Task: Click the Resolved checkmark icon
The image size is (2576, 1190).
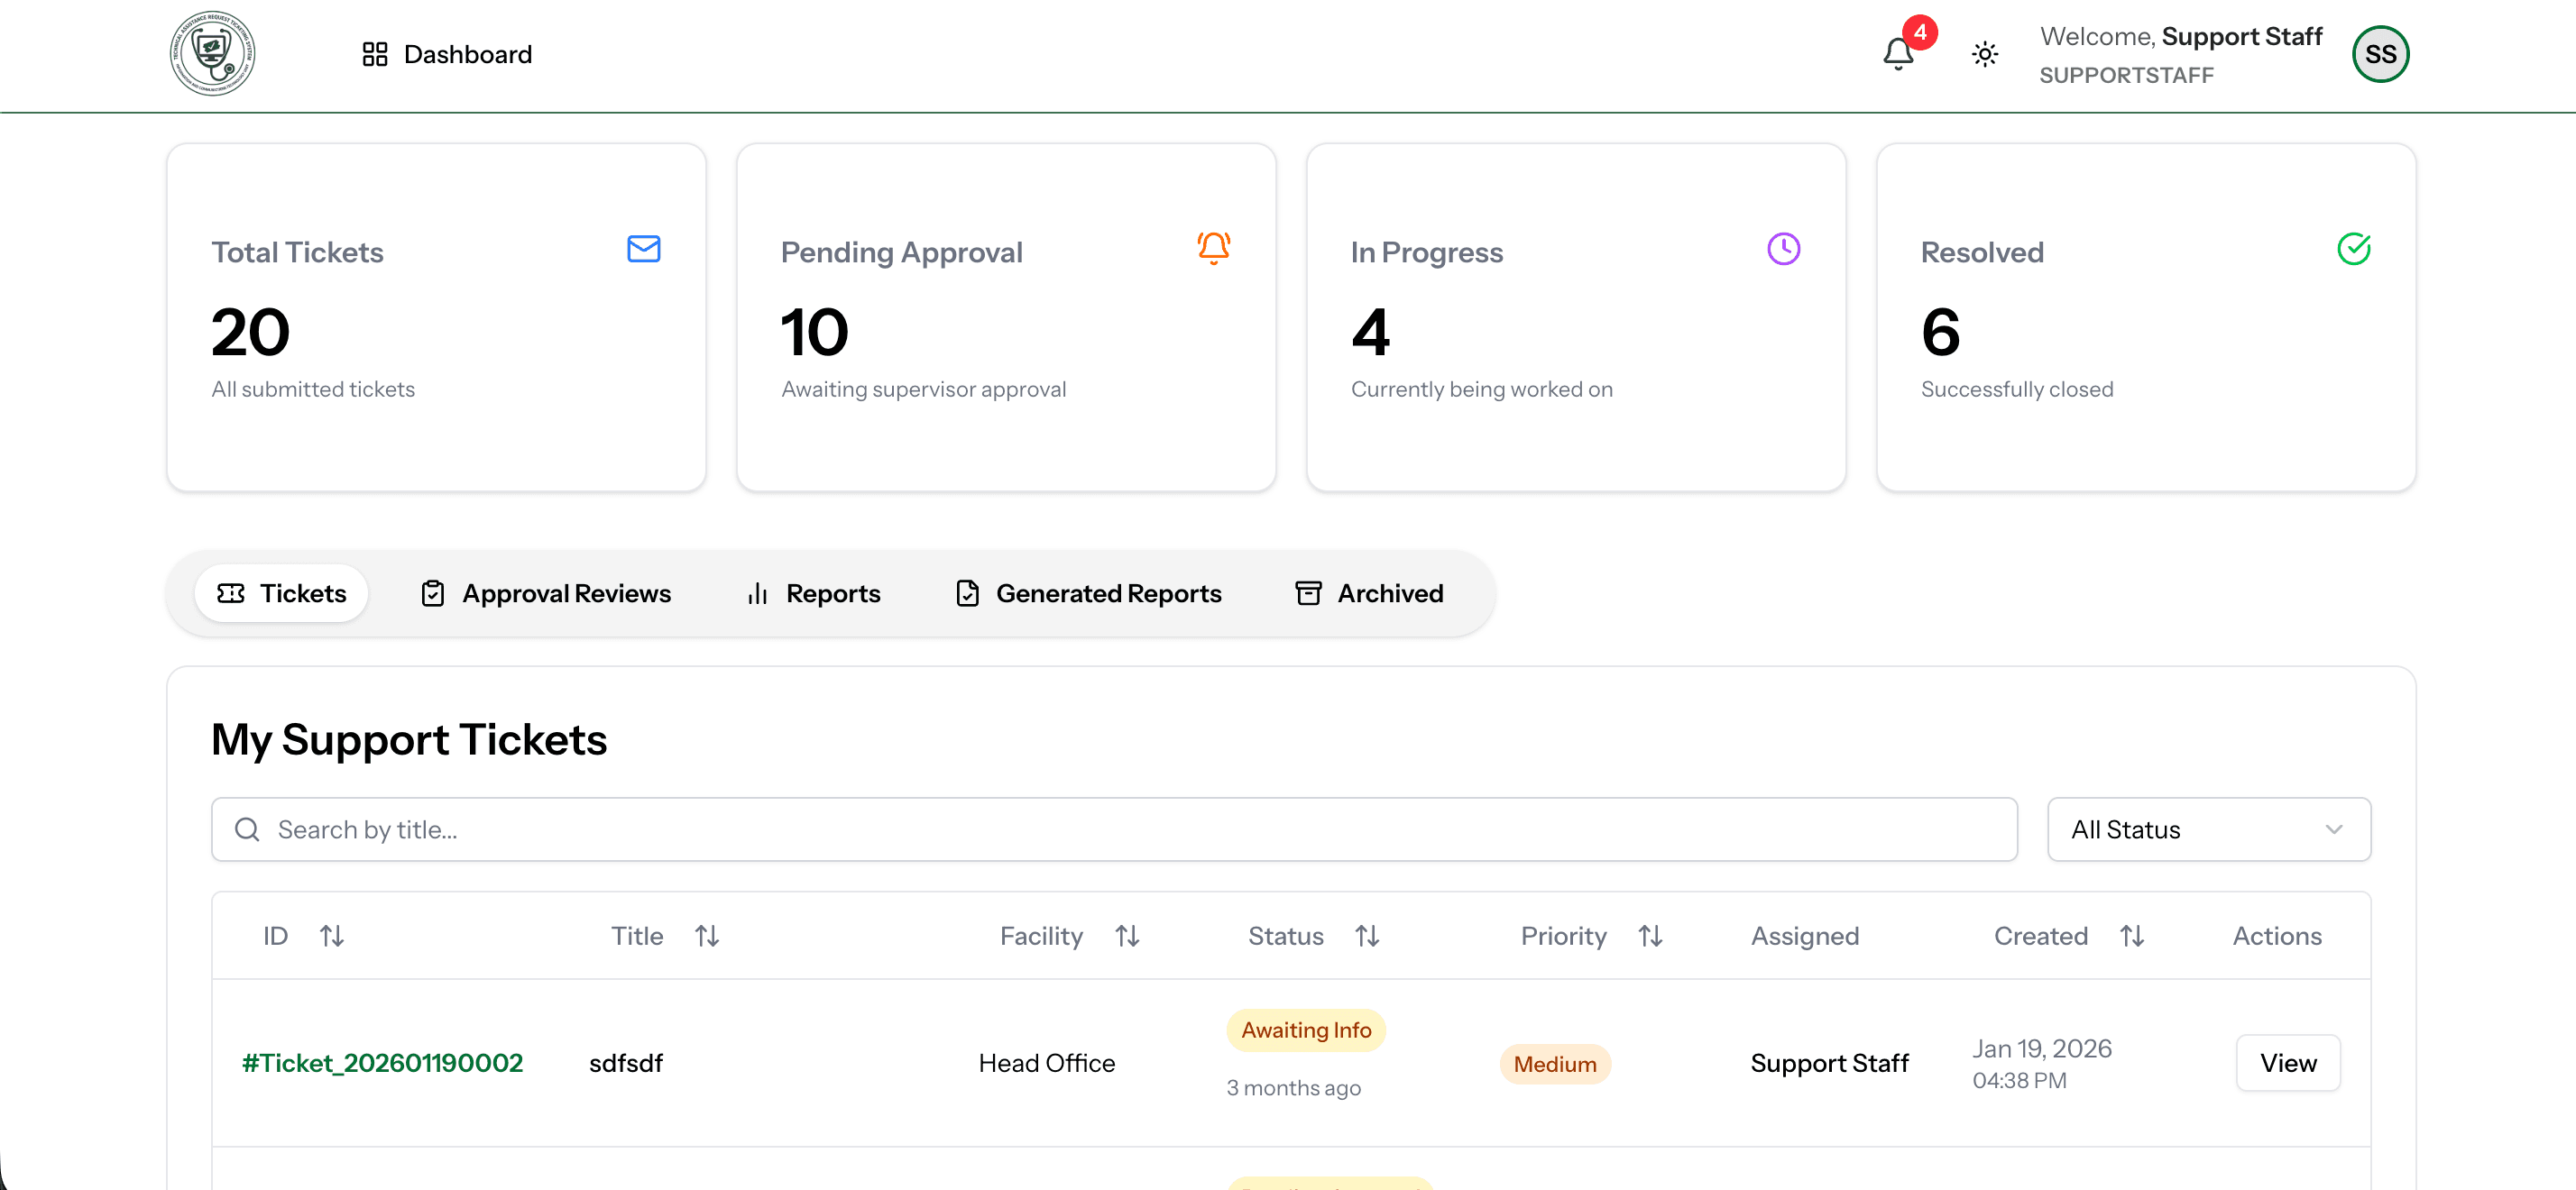Action: 2354,249
